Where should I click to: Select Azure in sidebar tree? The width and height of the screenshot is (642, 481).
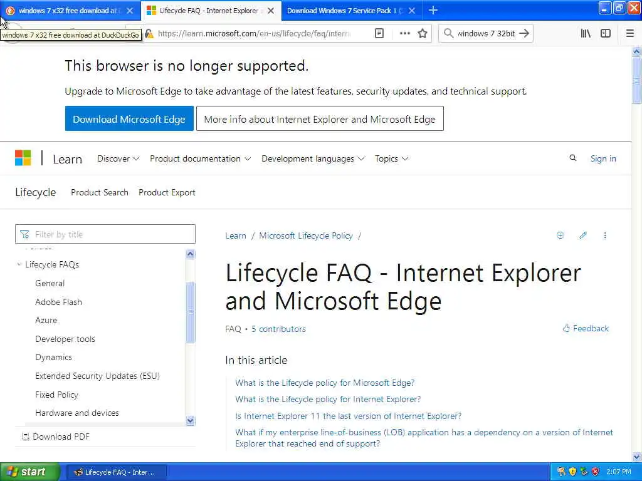click(46, 320)
